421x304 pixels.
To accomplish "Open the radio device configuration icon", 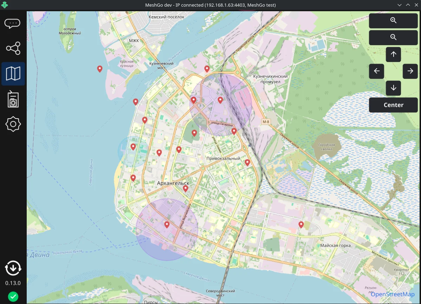I will (13, 99).
